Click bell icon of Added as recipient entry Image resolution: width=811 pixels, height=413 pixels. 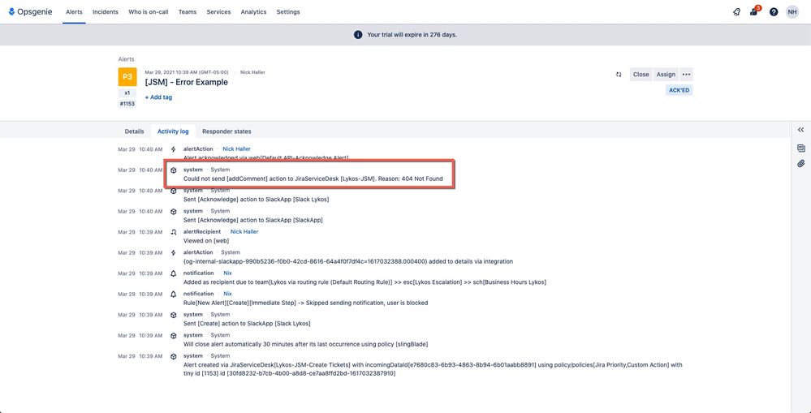click(x=174, y=273)
